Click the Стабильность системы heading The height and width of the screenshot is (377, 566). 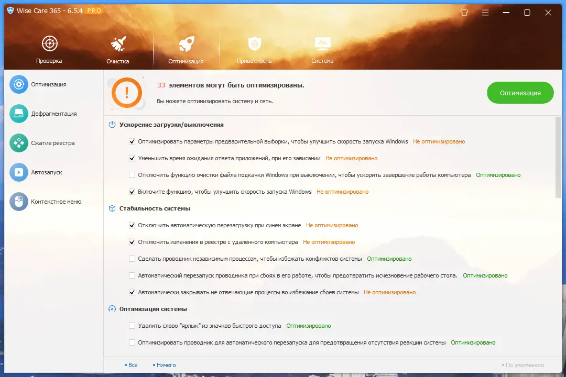click(155, 208)
